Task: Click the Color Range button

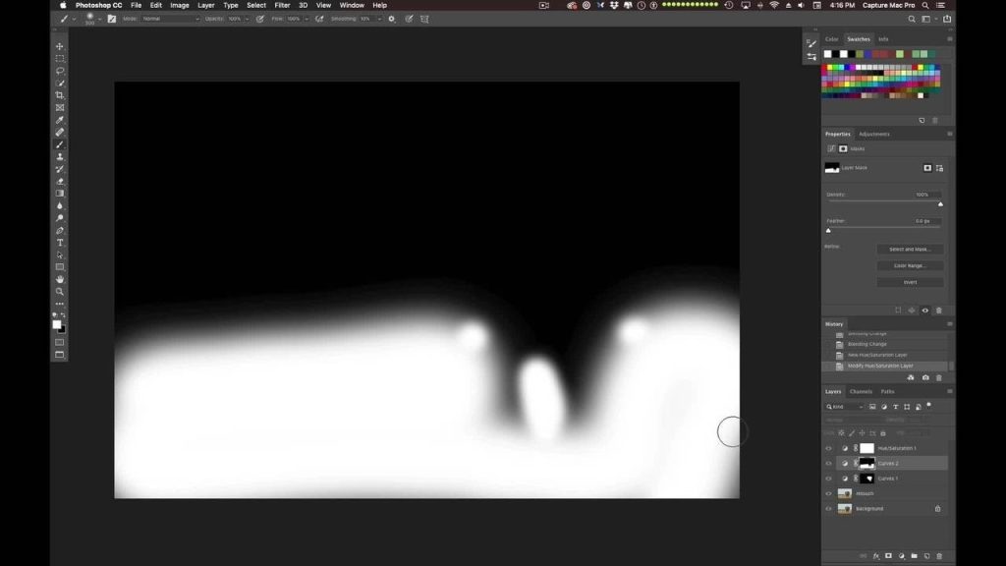Action: (x=910, y=265)
